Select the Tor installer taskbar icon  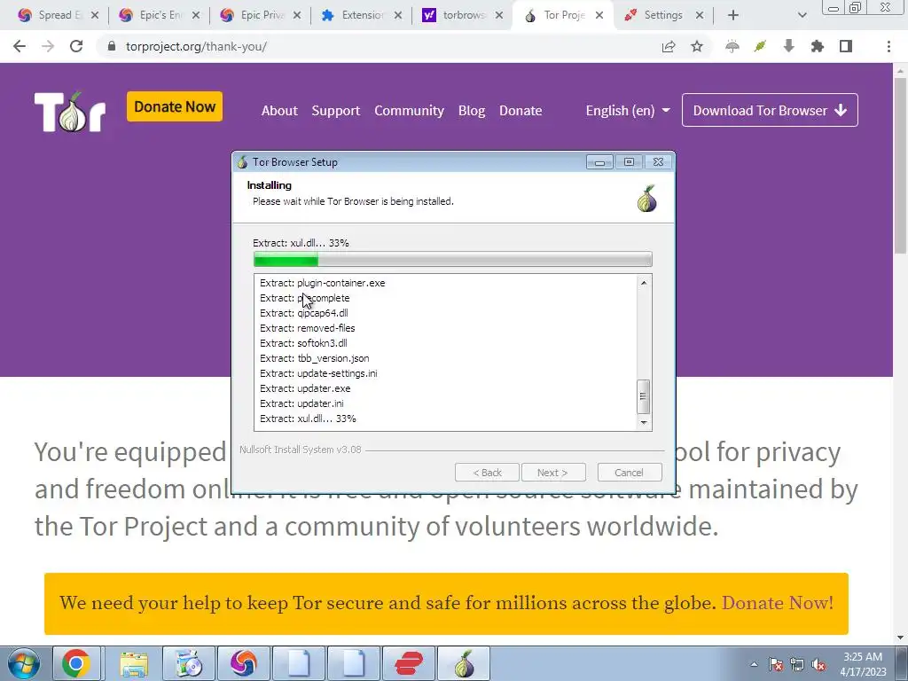[x=464, y=663]
